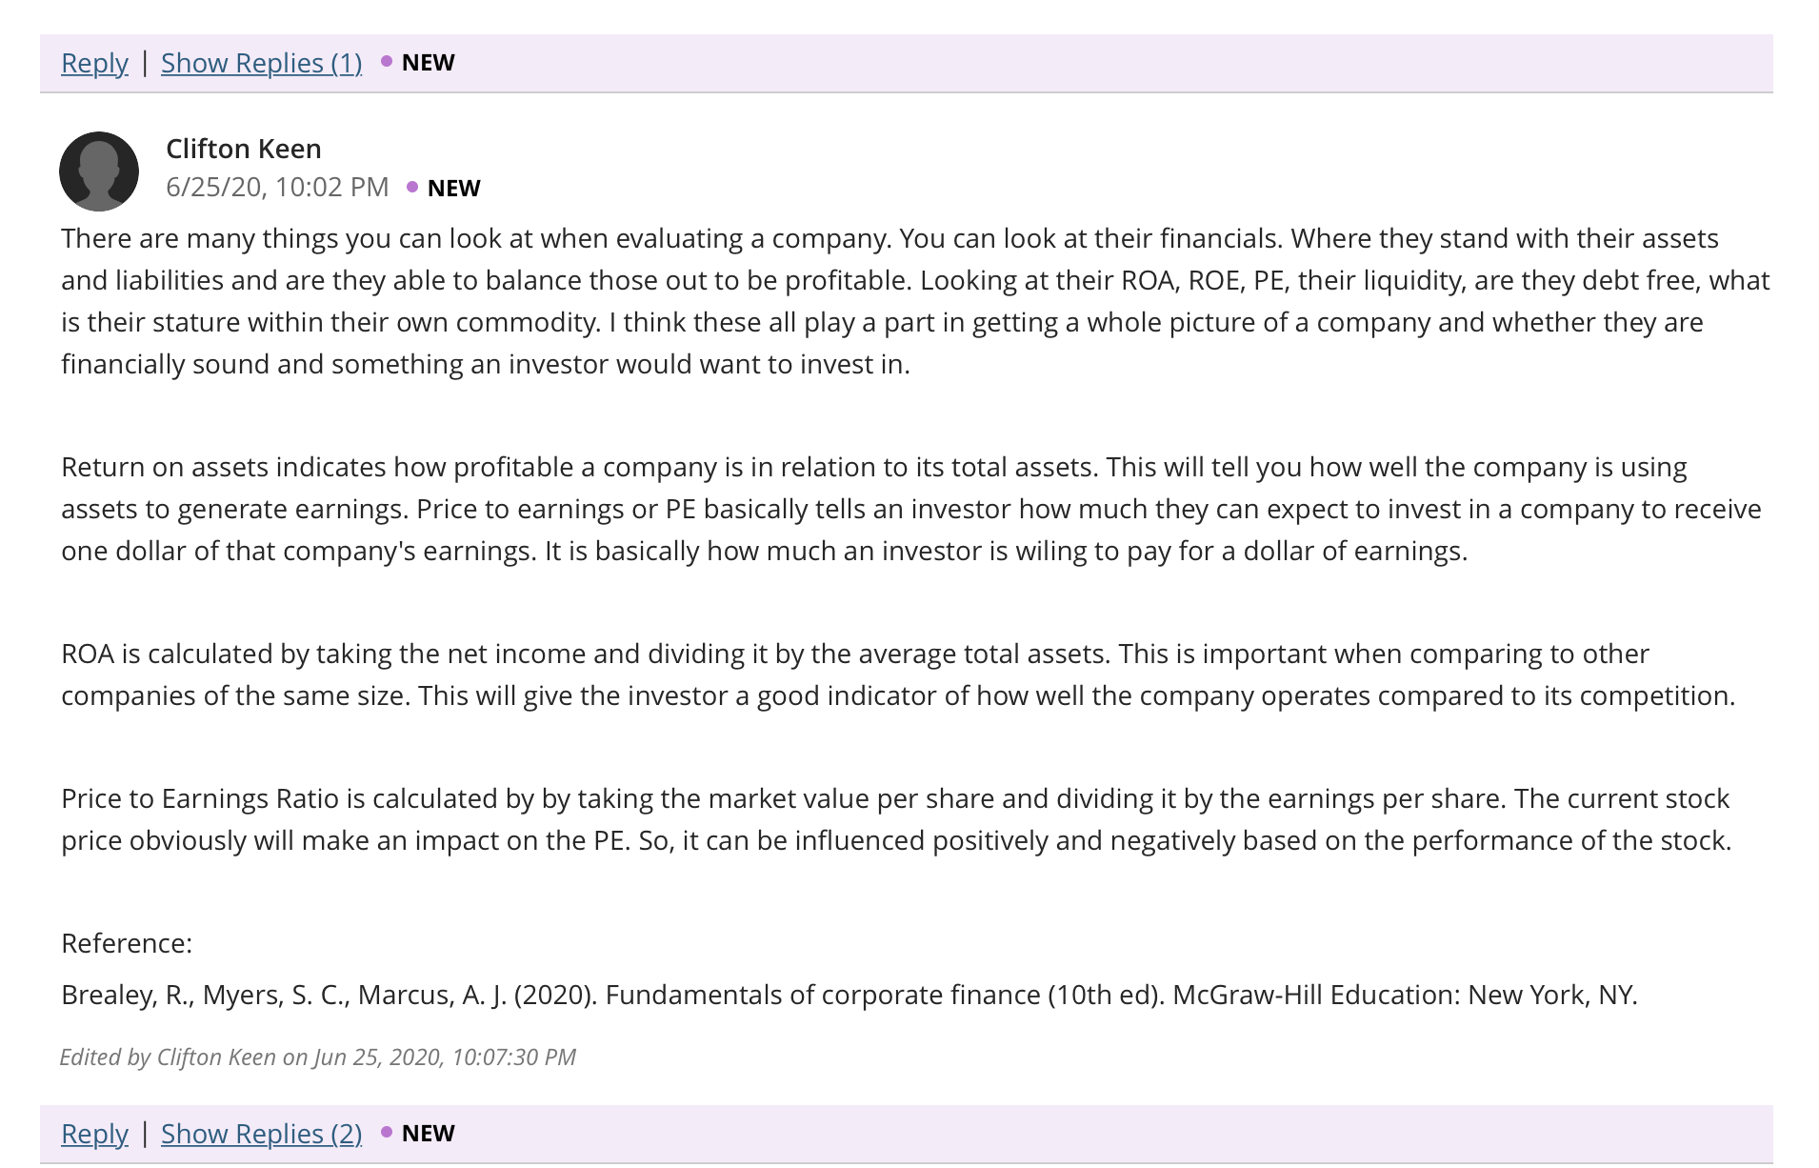This screenshot has width=1819, height=1168.
Task: Click the Clifton Keen profile avatar
Action: click(99, 171)
